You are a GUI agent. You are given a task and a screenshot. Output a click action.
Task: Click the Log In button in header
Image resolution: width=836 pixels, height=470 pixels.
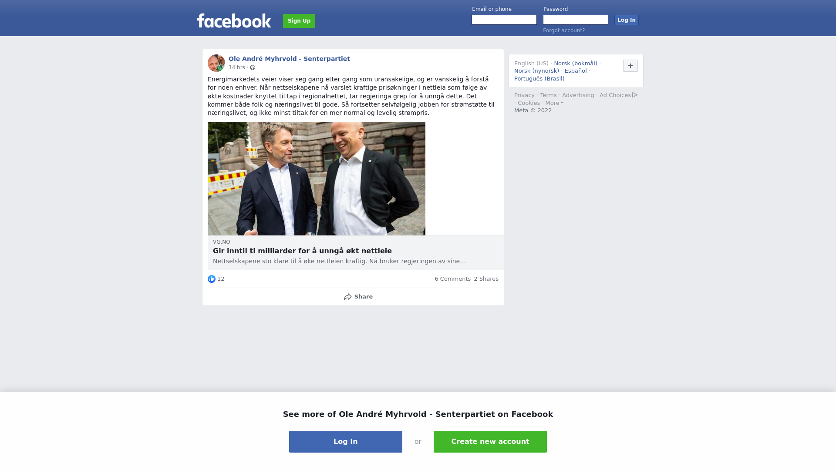627,20
